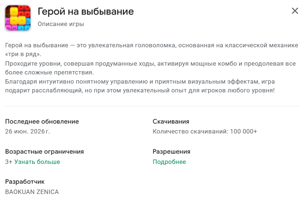This screenshot has width=302, height=198.
Task: Click the Разработчик heading
Action: [25, 181]
